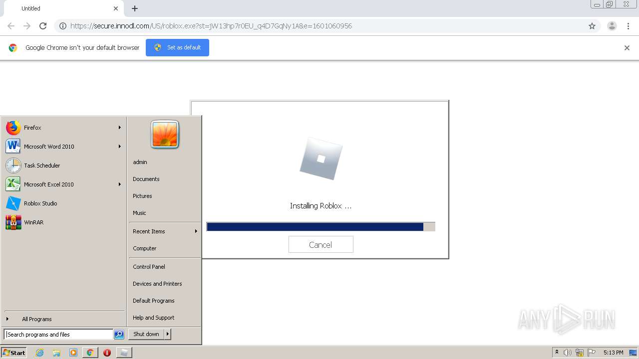
Task: Click the search magnifier button in the Start menu
Action: click(x=119, y=335)
